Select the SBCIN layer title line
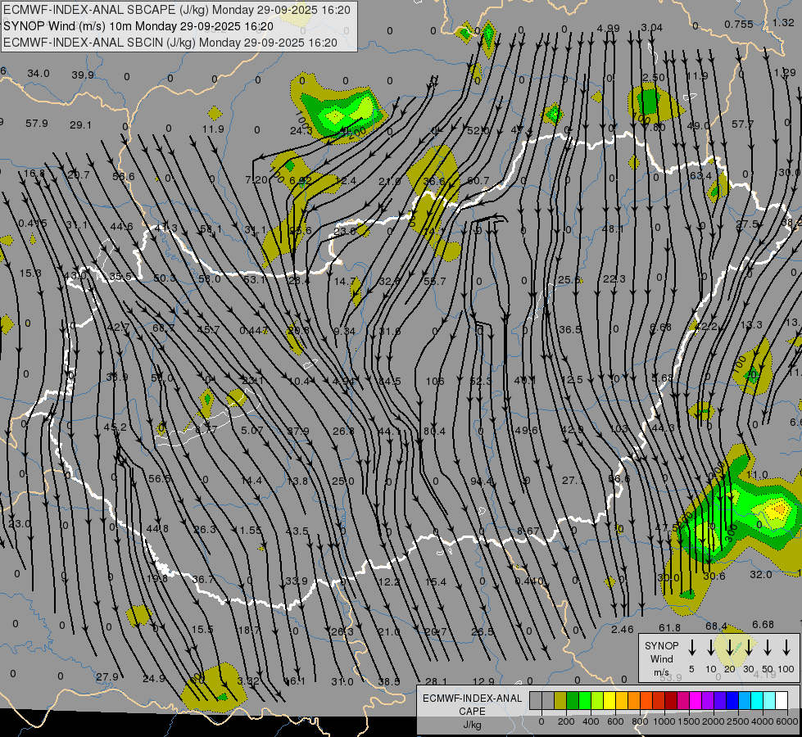 pos(170,43)
